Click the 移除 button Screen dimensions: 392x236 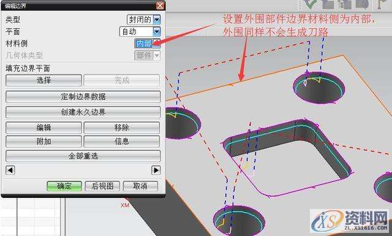pos(121,128)
